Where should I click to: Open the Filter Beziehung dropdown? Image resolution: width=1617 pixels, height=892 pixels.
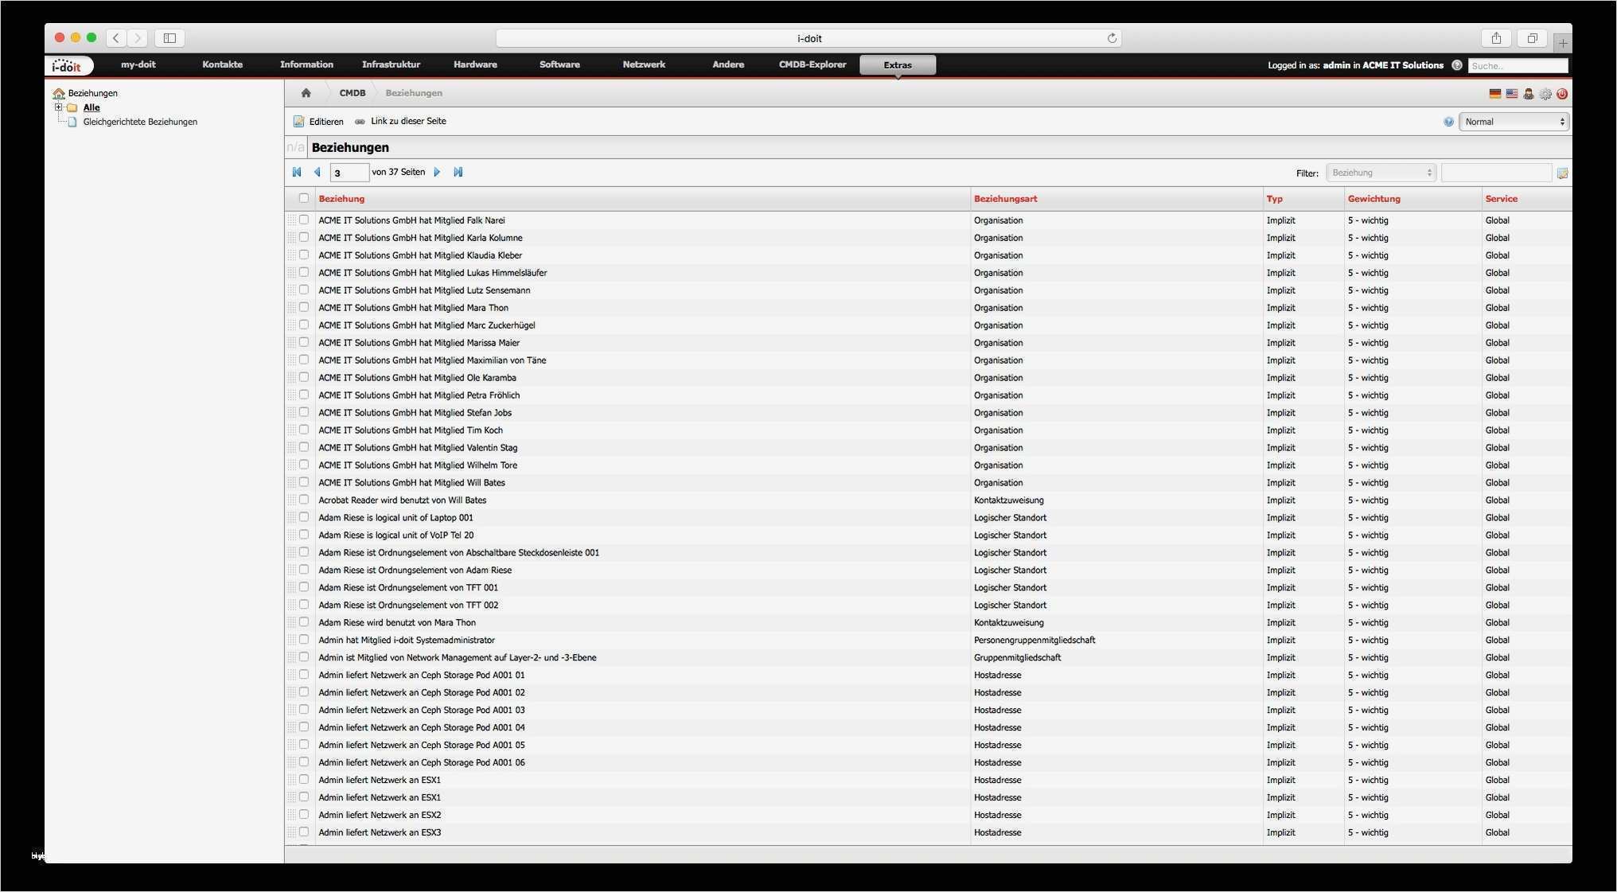tap(1381, 173)
